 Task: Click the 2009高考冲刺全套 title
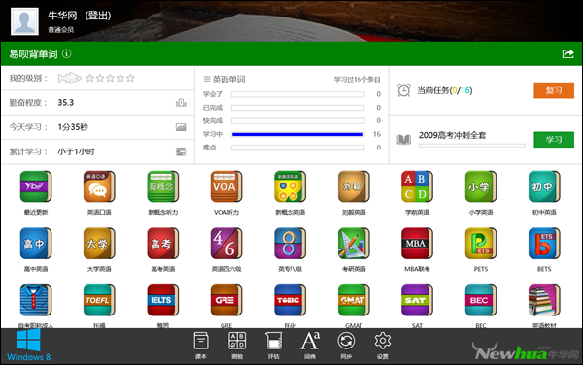pyautogui.click(x=452, y=135)
